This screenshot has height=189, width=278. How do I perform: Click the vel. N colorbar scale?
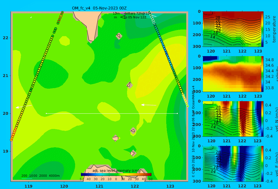point(262,119)
